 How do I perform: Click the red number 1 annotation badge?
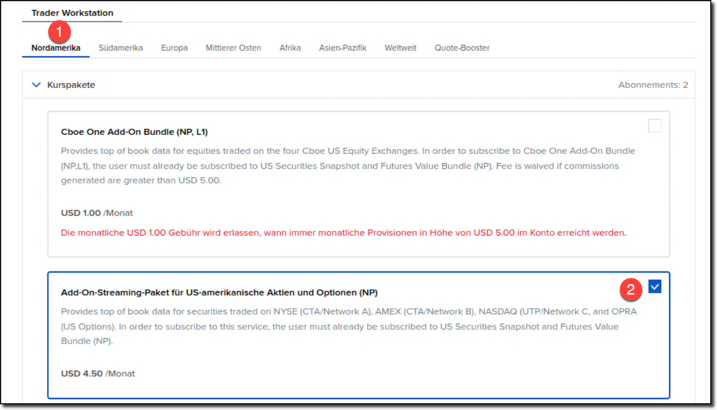click(60, 32)
